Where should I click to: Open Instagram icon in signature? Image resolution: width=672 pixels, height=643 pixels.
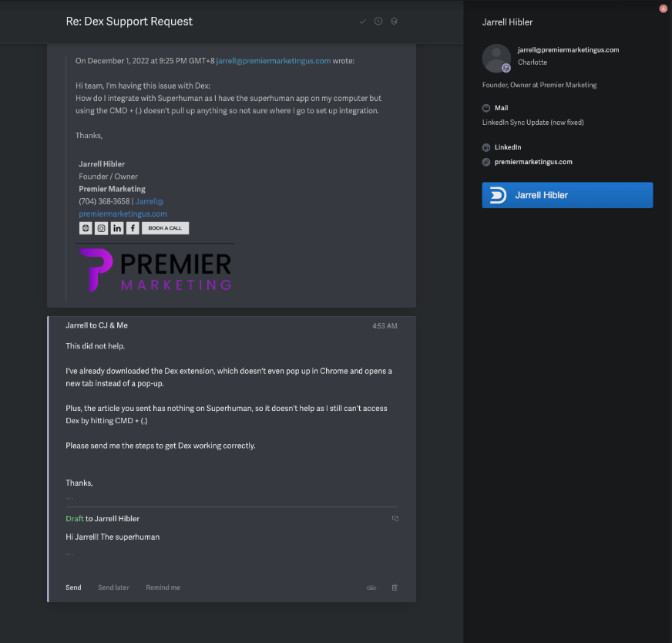tap(101, 228)
